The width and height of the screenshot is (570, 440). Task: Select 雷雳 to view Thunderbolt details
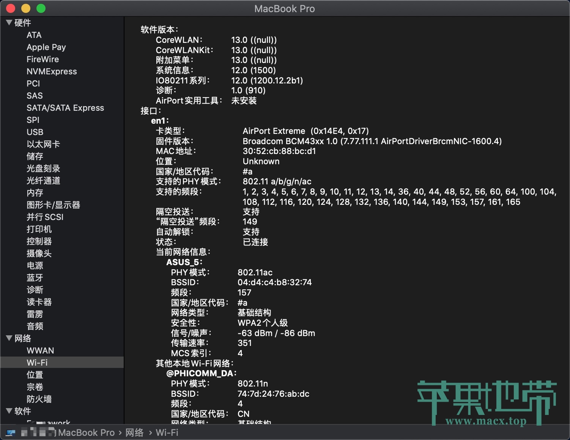[x=35, y=314]
